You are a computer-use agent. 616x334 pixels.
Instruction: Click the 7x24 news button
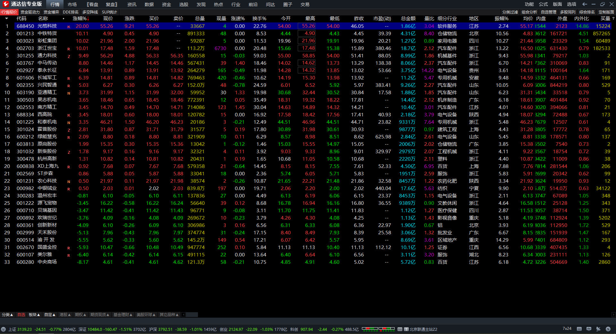point(567,329)
